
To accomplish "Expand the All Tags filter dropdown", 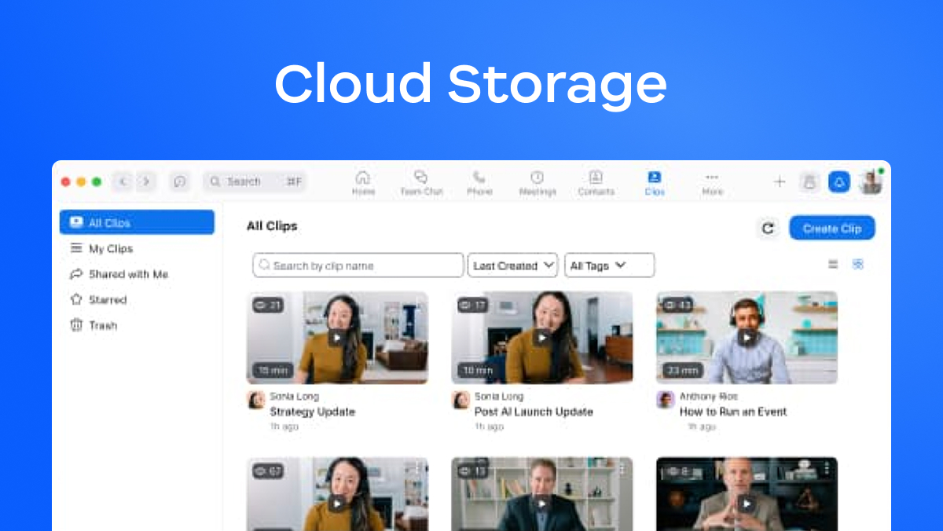I will tap(609, 265).
